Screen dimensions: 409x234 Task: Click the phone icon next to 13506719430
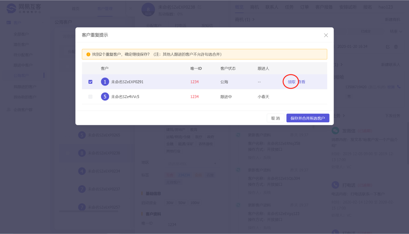pyautogui.click(x=399, y=87)
